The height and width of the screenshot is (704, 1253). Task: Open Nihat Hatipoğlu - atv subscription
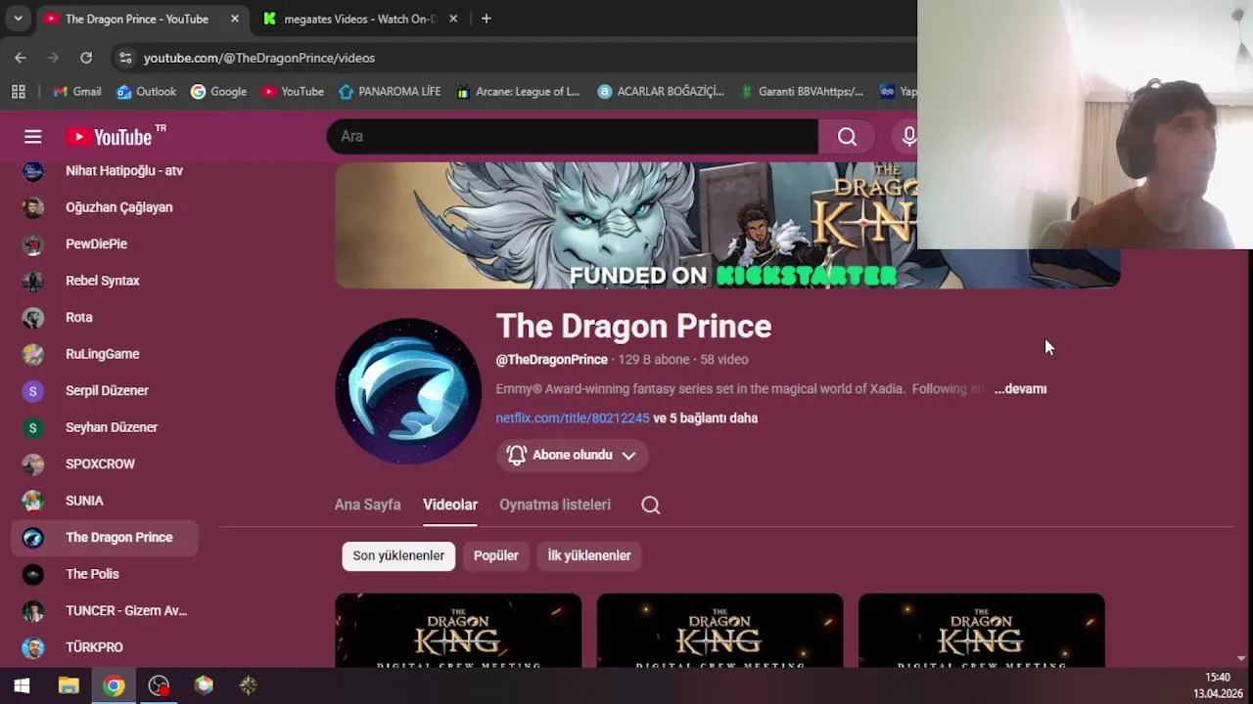pyautogui.click(x=105, y=171)
